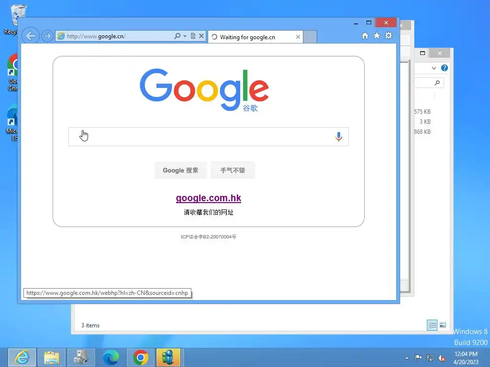Click the IE page icon beside URL
This screenshot has height=367, width=490.
[61, 36]
